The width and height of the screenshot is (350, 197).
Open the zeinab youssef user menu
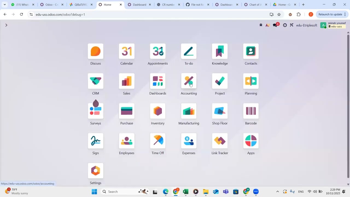coord(333,25)
